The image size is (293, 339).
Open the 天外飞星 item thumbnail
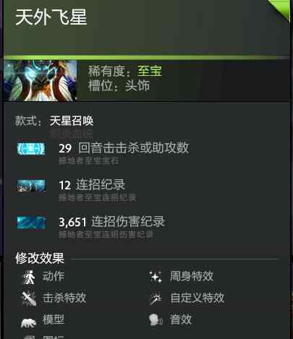(41, 81)
